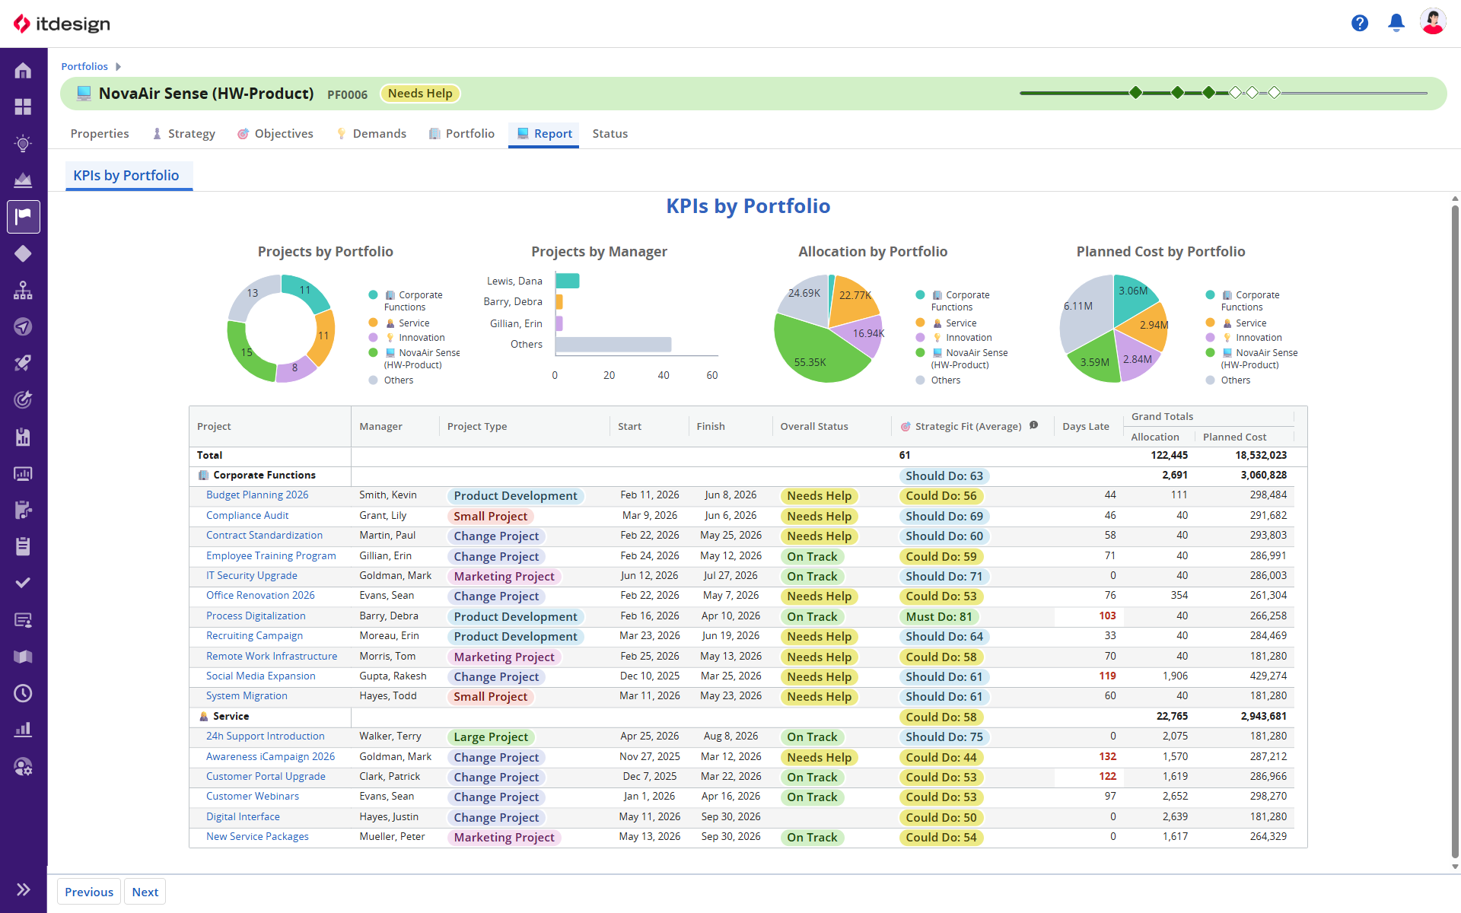Open the Status tab
This screenshot has width=1461, height=913.
click(x=610, y=134)
